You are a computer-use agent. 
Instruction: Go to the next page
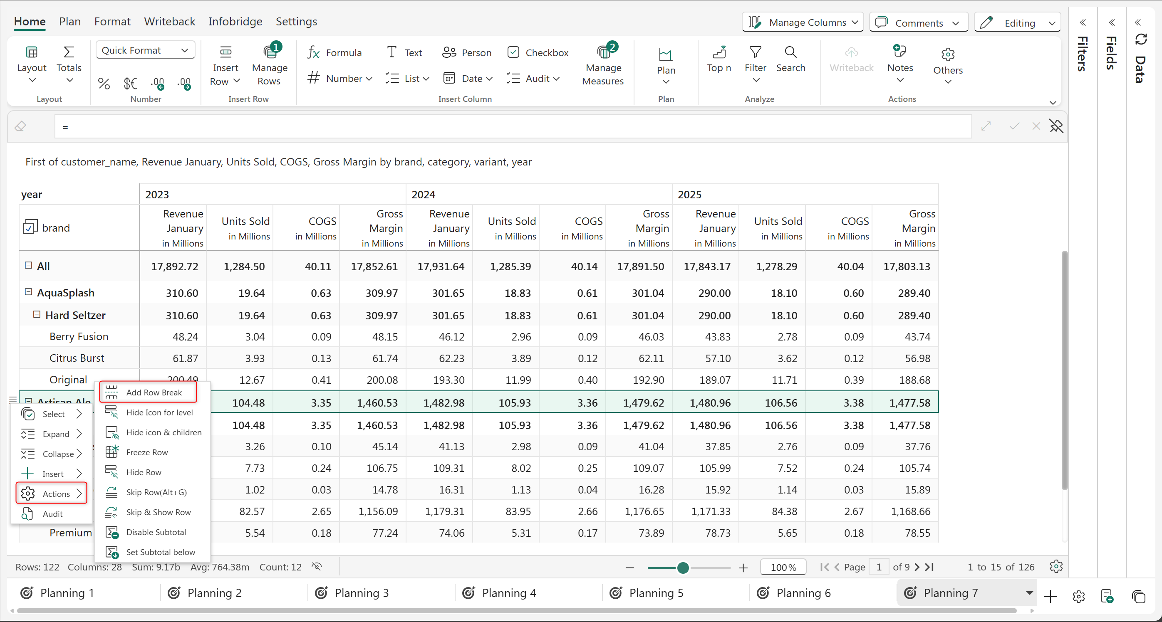point(917,567)
